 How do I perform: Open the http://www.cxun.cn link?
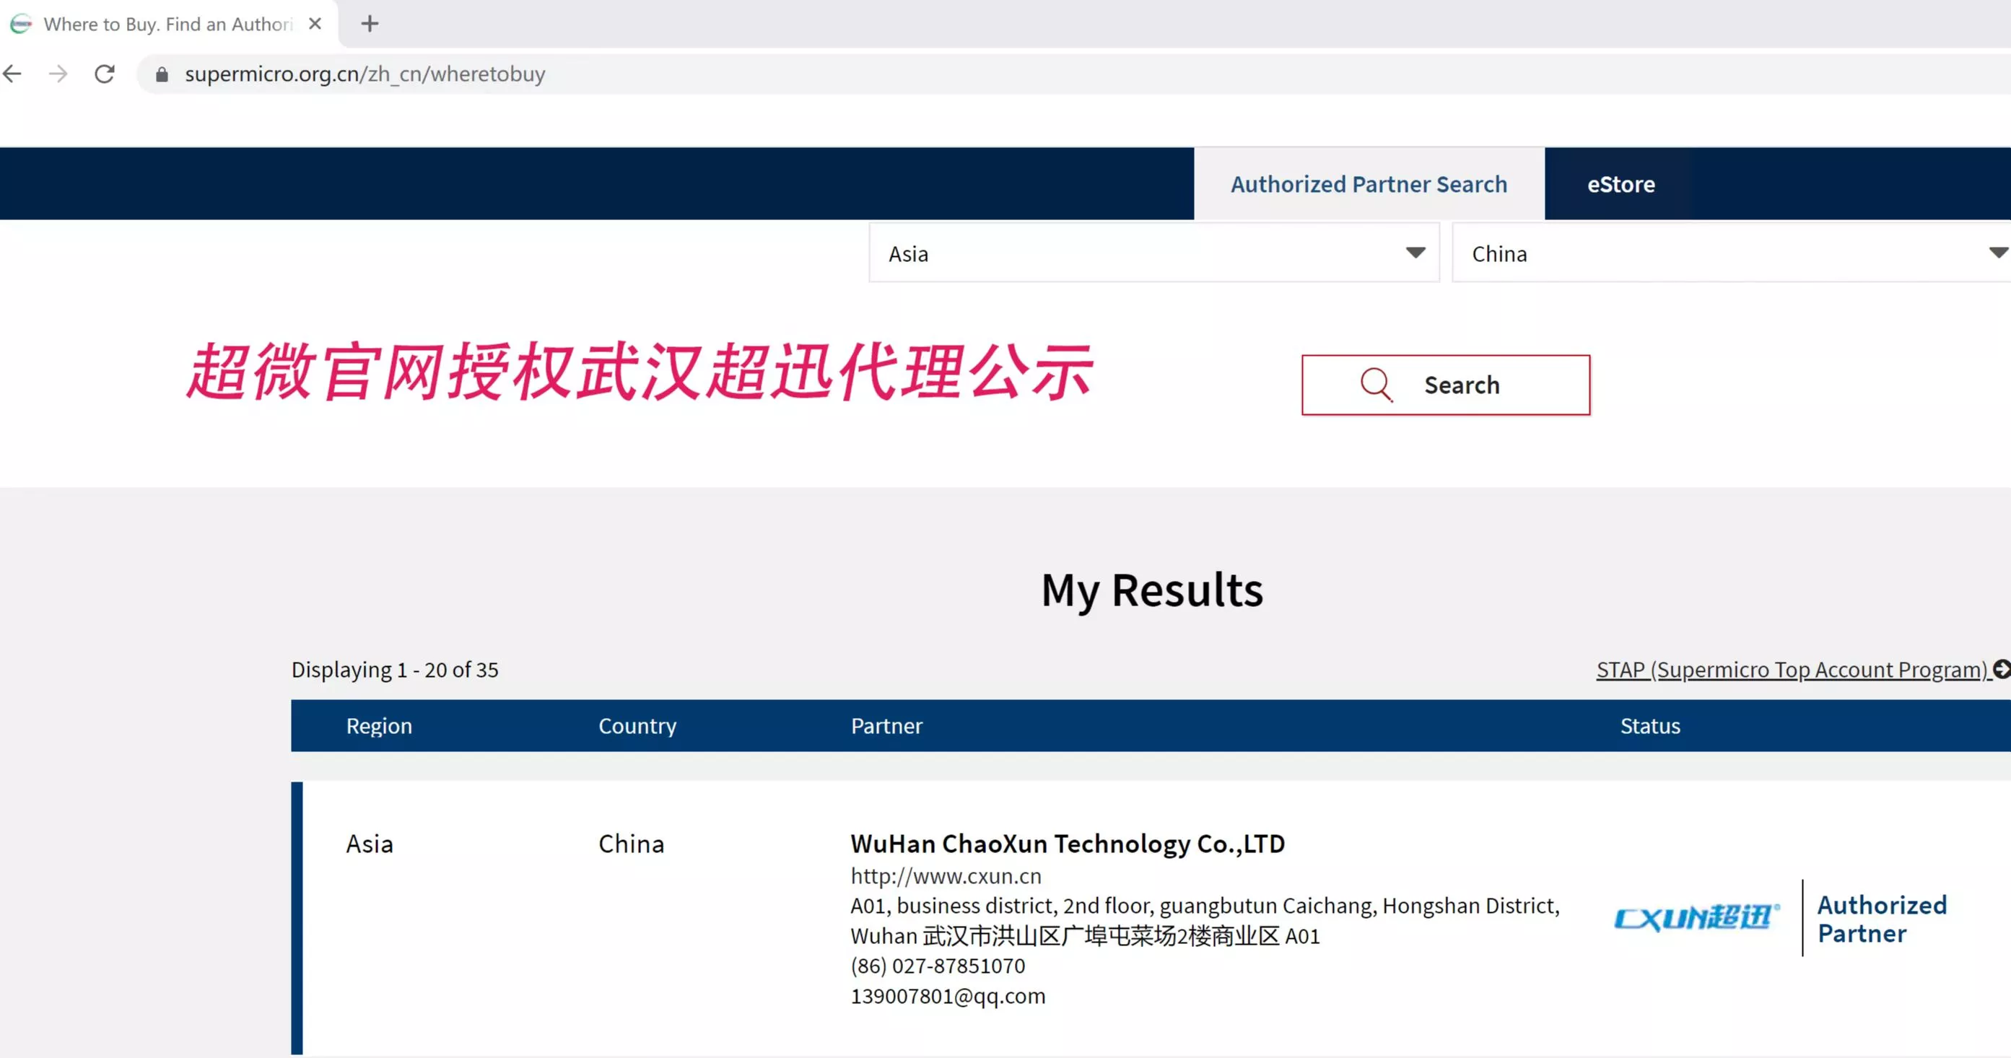(x=946, y=876)
